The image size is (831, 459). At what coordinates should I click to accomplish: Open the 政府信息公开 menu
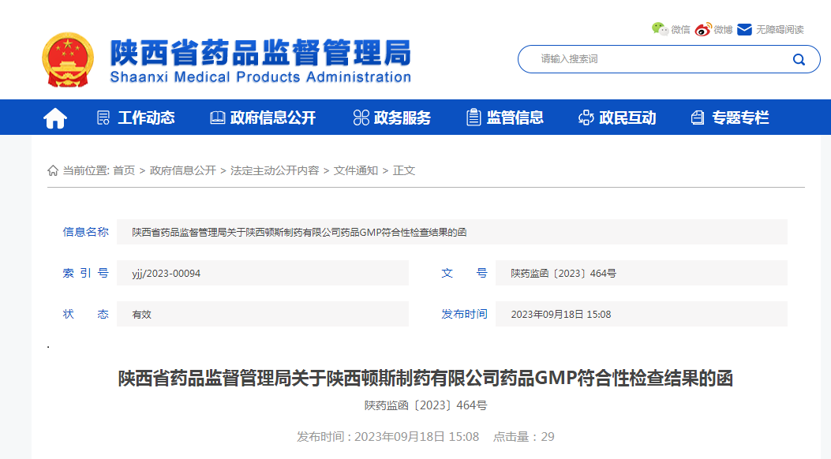[273, 118]
